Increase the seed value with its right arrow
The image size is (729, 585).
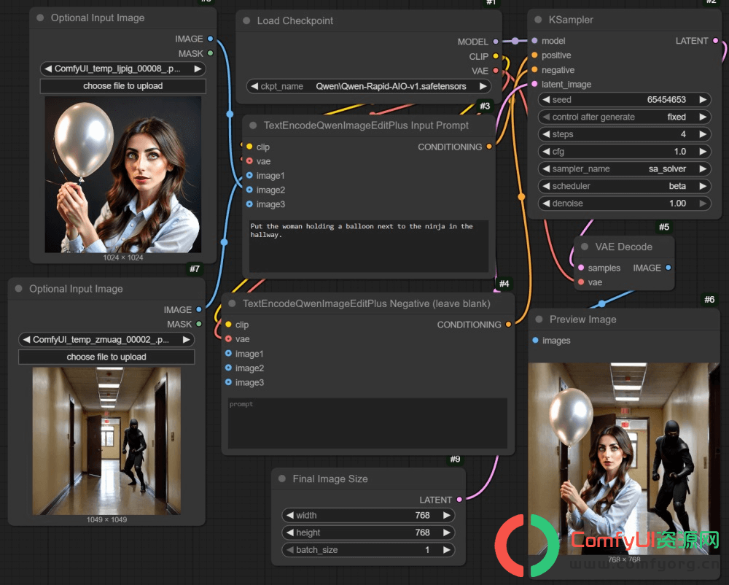(703, 99)
